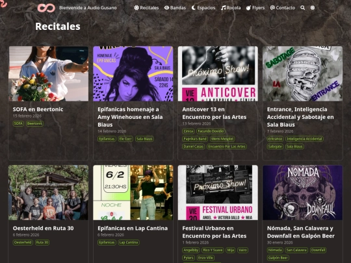Open Epifanicas en Lap Cantina post
The image size is (351, 263).
[x=133, y=229]
